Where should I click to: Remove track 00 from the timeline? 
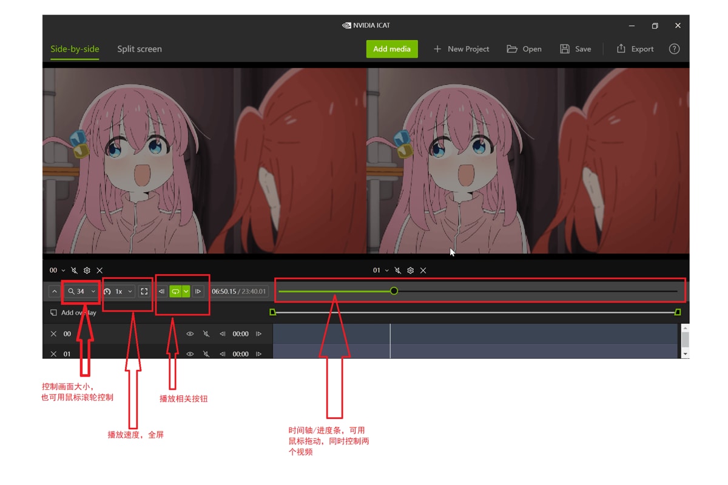[x=53, y=334]
